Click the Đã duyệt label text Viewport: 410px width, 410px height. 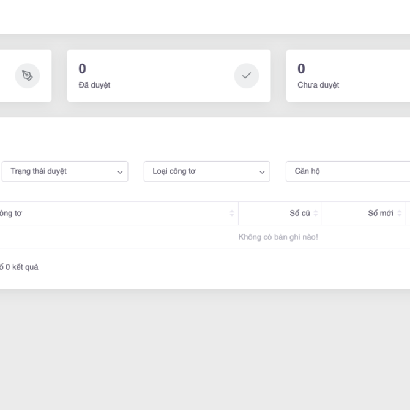pyautogui.click(x=94, y=85)
